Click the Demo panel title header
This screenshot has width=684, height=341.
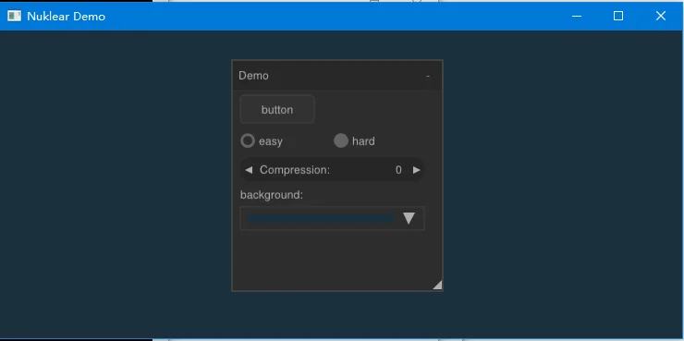coord(337,76)
